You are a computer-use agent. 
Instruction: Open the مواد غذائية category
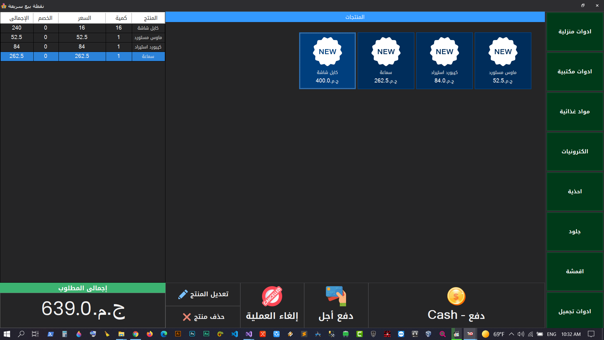point(574,112)
